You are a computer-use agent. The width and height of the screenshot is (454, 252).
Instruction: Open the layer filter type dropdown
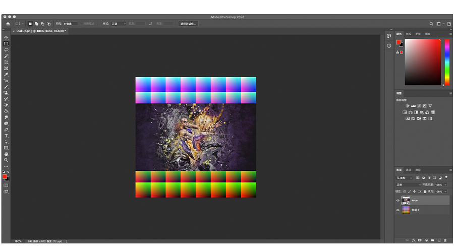(404, 177)
